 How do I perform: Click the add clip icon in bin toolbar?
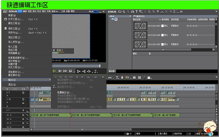[133, 12]
